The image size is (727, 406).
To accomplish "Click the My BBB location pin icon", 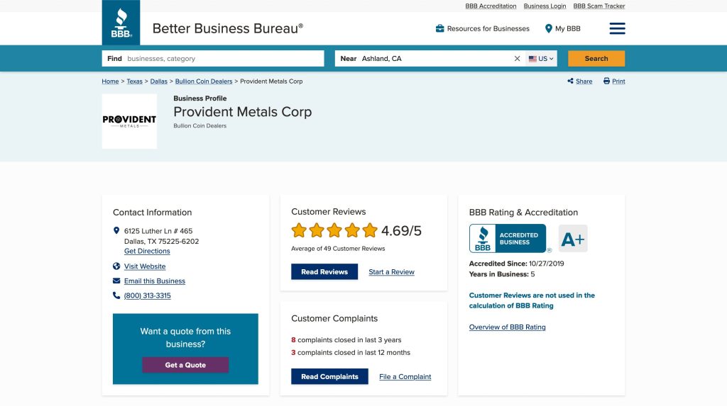I will (549, 28).
